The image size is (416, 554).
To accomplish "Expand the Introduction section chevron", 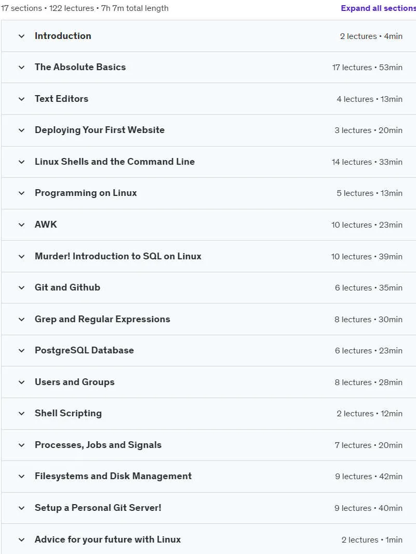I will pyautogui.click(x=21, y=36).
